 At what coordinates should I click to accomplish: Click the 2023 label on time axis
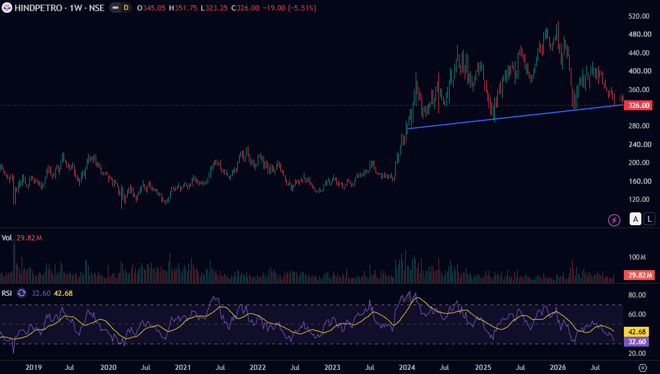click(332, 368)
